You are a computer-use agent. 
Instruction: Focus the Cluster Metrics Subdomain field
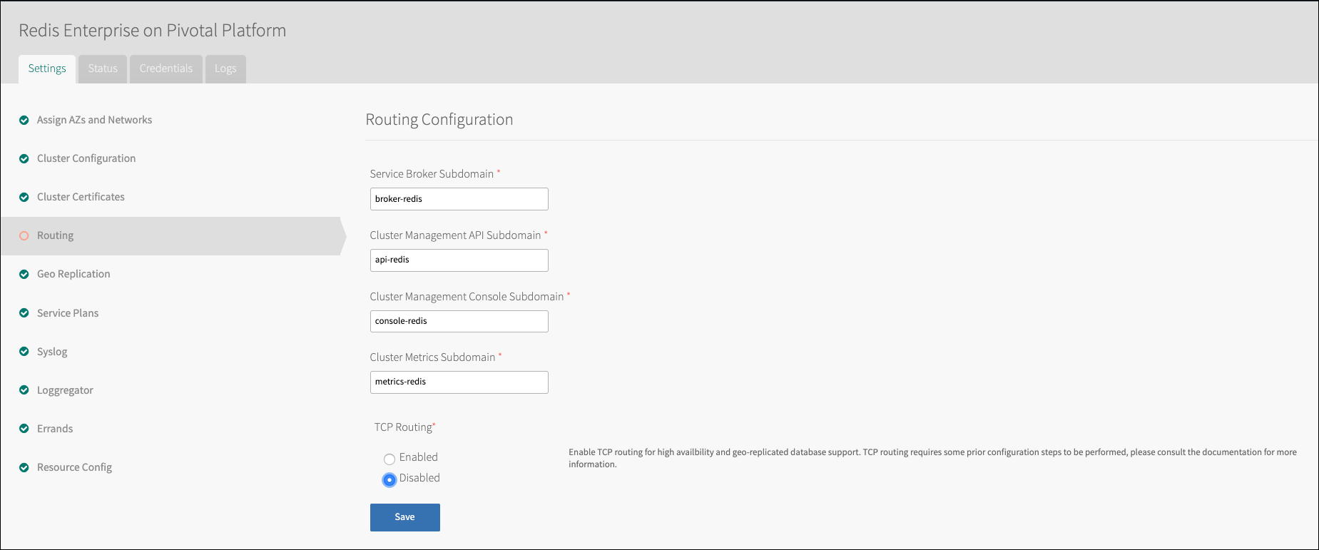[459, 382]
